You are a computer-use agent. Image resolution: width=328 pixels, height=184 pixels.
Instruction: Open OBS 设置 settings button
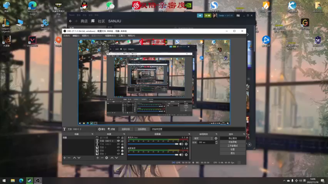[x=232, y=150]
